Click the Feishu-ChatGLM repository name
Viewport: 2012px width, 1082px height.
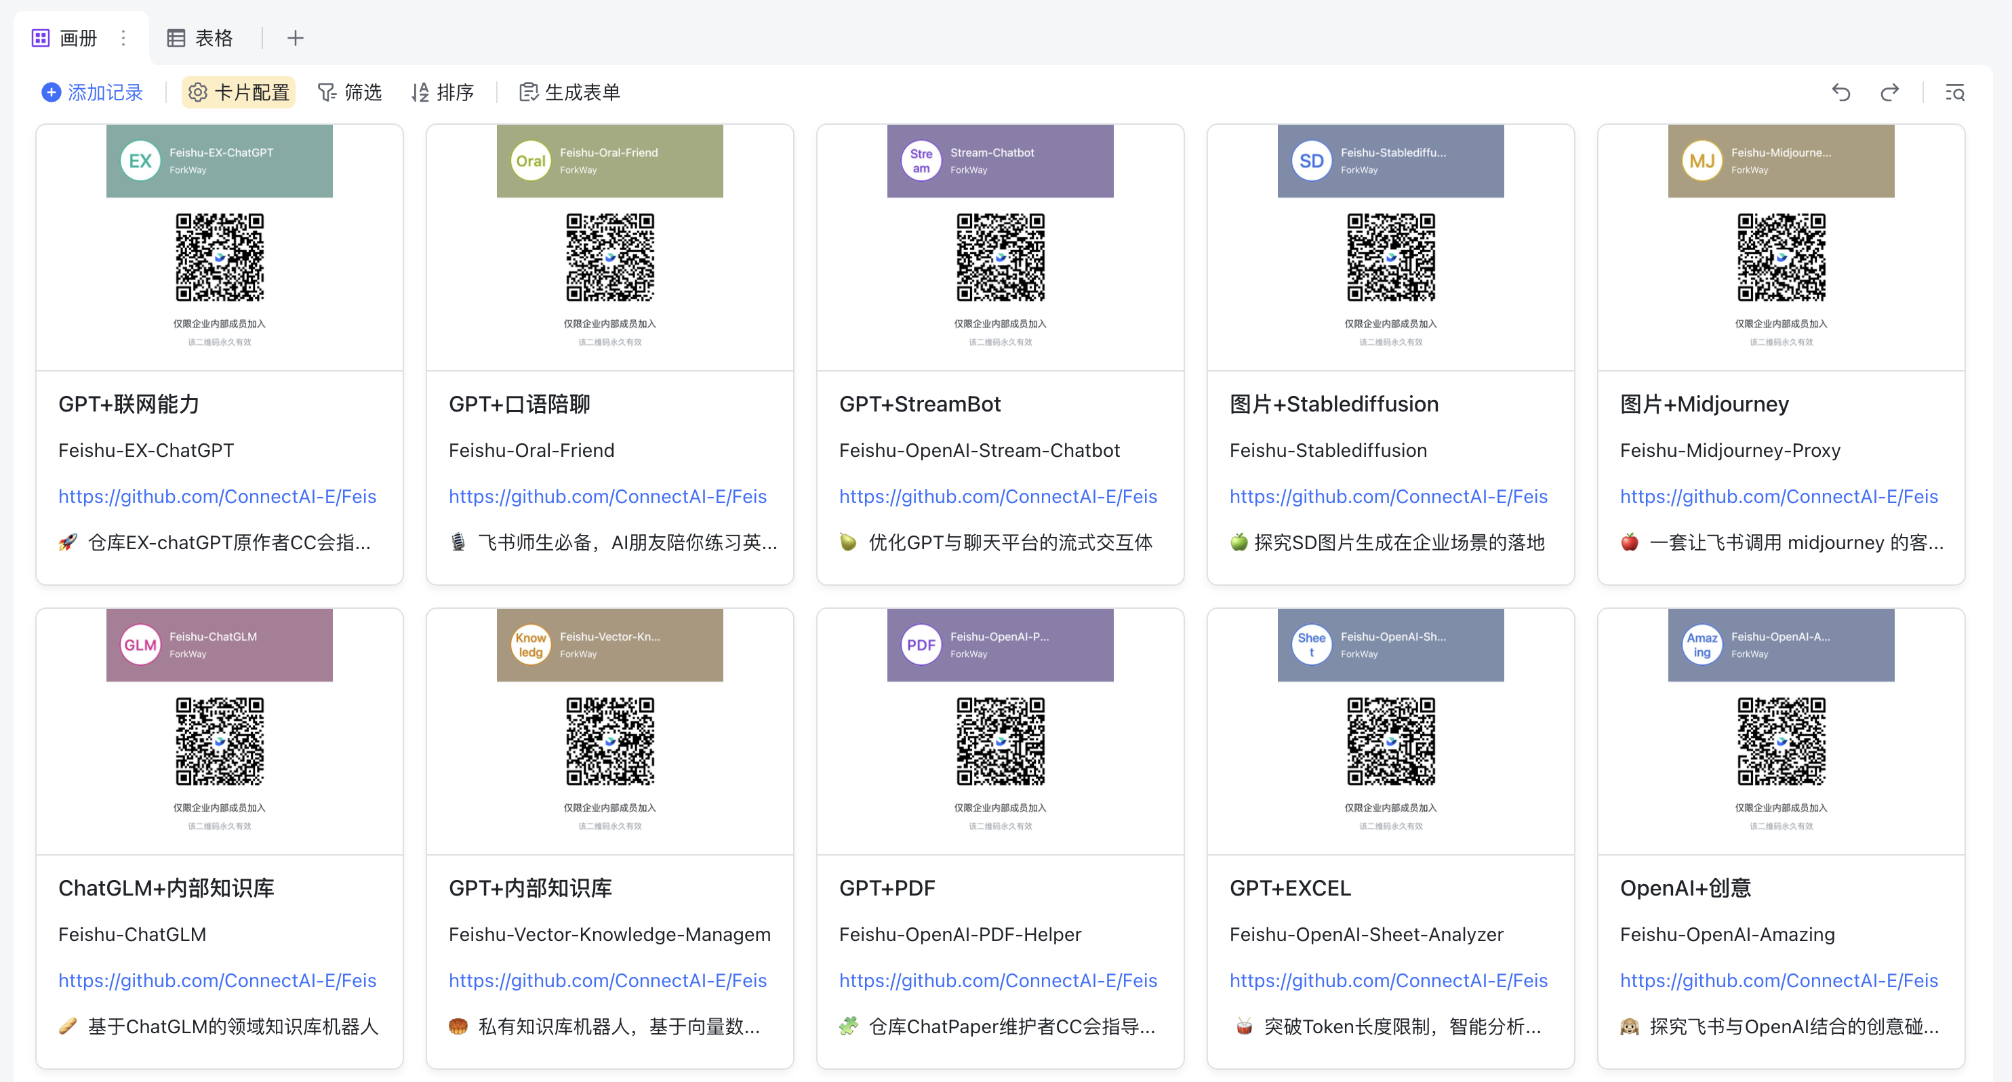click(132, 934)
